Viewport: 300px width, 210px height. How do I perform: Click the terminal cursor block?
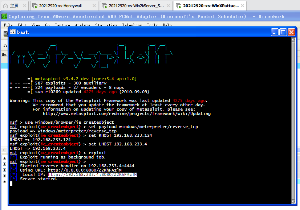(x=11, y=184)
